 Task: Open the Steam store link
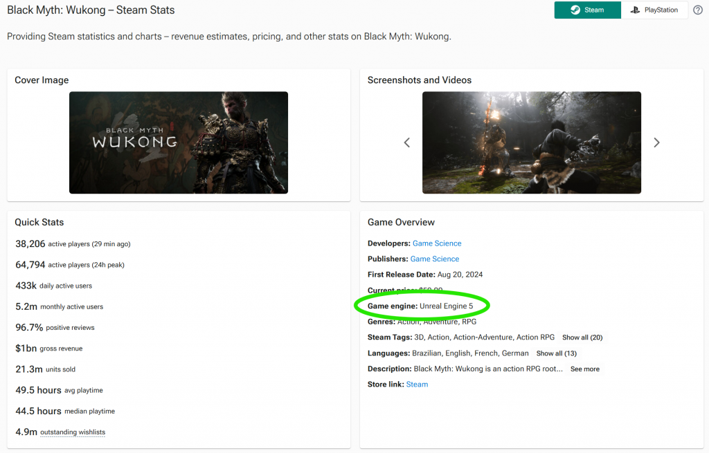click(x=417, y=385)
